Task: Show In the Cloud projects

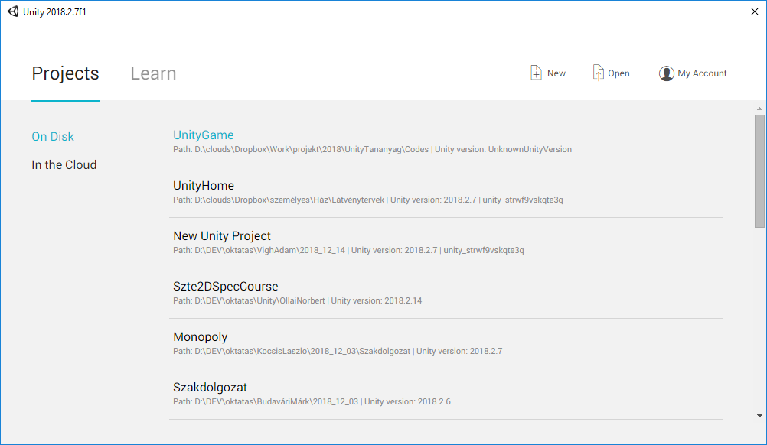Action: point(64,164)
